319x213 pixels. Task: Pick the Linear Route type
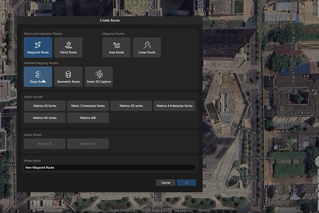pos(147,47)
